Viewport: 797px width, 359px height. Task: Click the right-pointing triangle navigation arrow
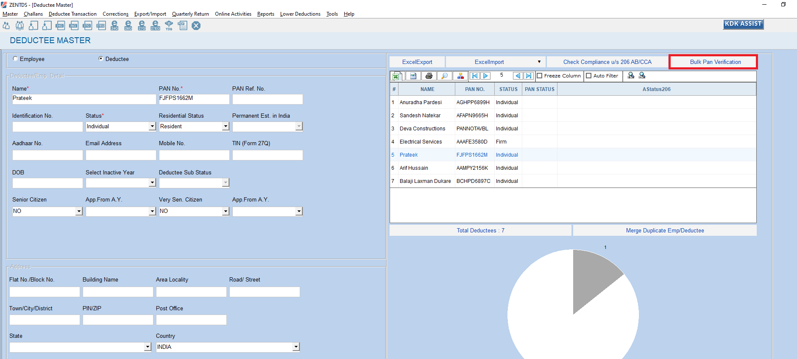click(486, 76)
